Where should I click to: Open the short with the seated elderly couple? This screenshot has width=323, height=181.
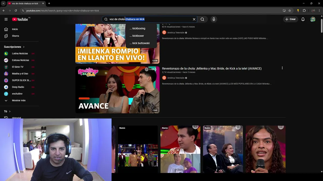pyautogui.click(x=223, y=149)
